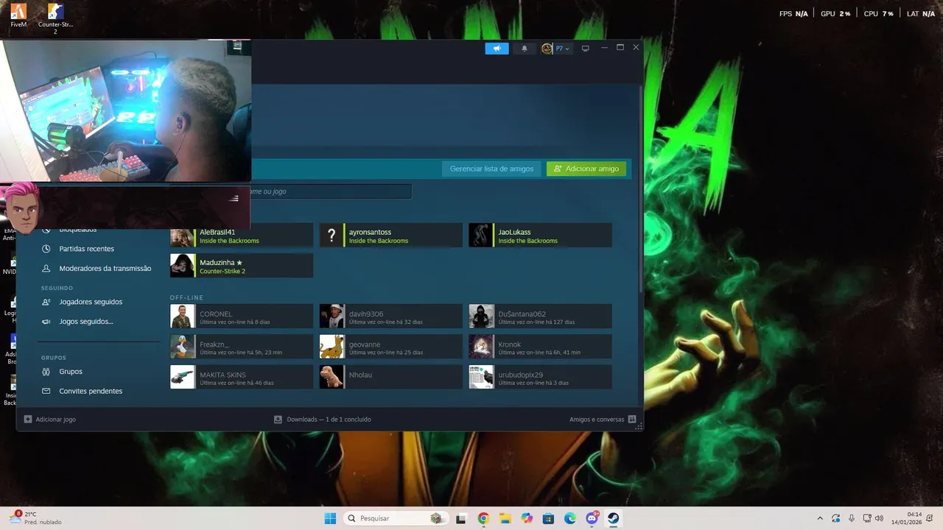
Task: Click ayronsantoss question mark avatar
Action: click(332, 236)
